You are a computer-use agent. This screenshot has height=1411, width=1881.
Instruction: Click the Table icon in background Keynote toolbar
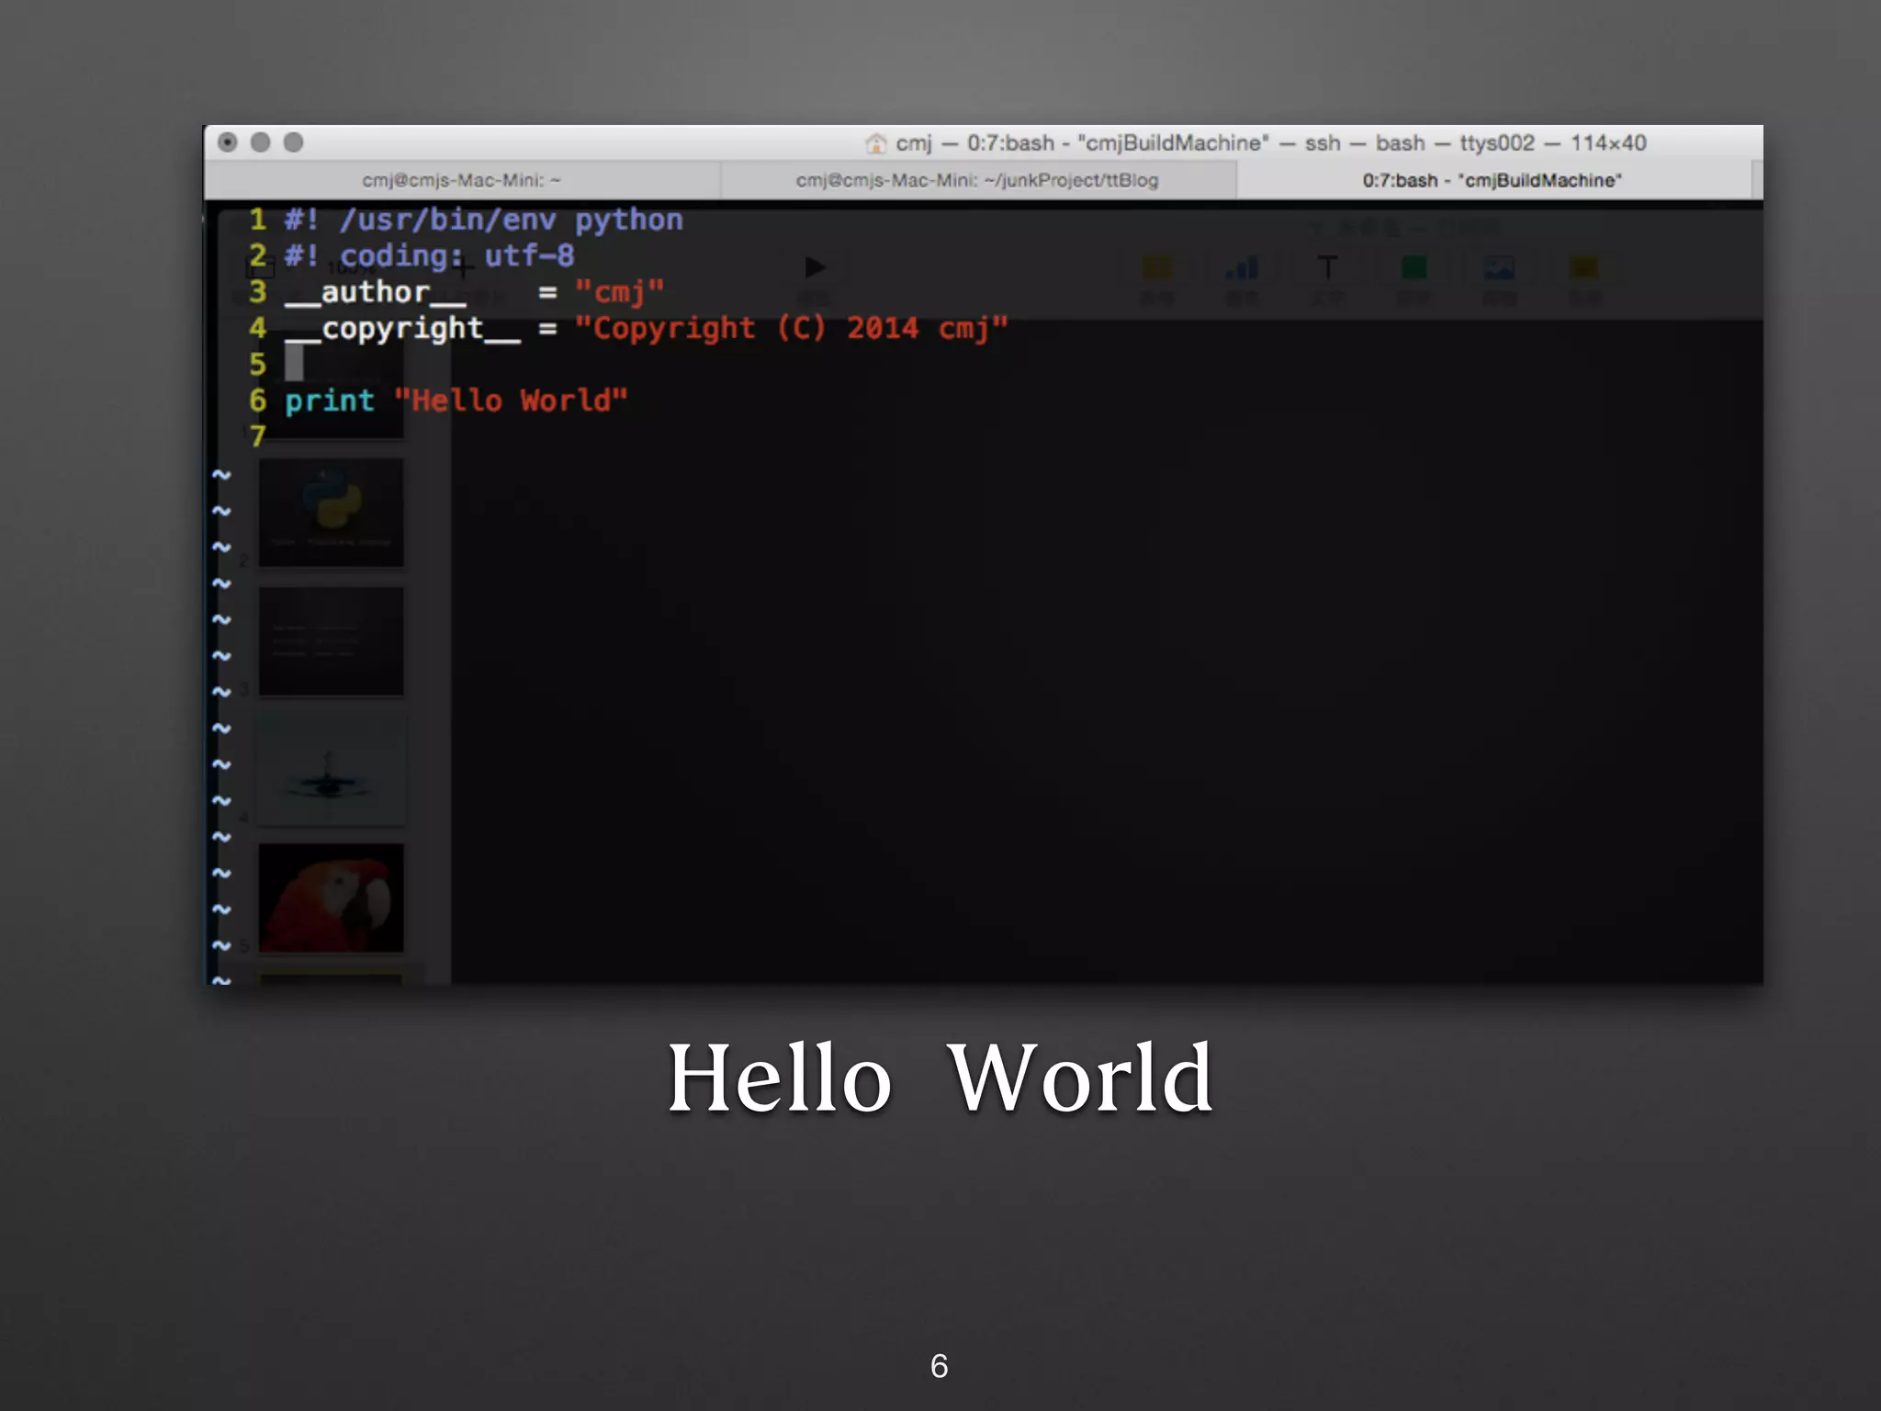point(1156,268)
